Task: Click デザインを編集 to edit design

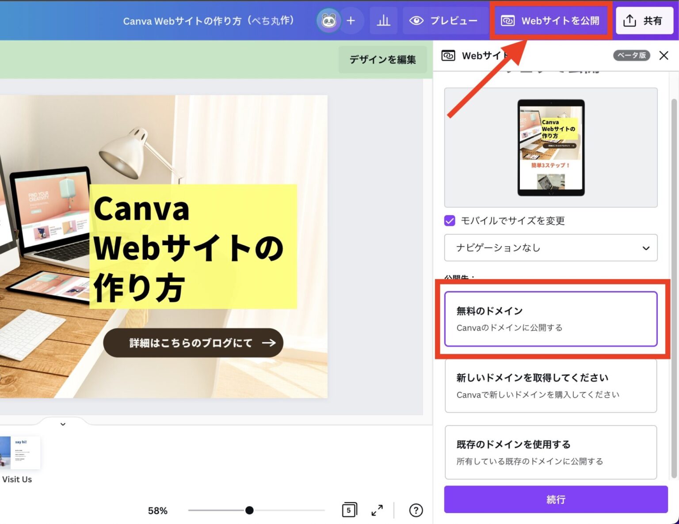Action: coord(383,59)
